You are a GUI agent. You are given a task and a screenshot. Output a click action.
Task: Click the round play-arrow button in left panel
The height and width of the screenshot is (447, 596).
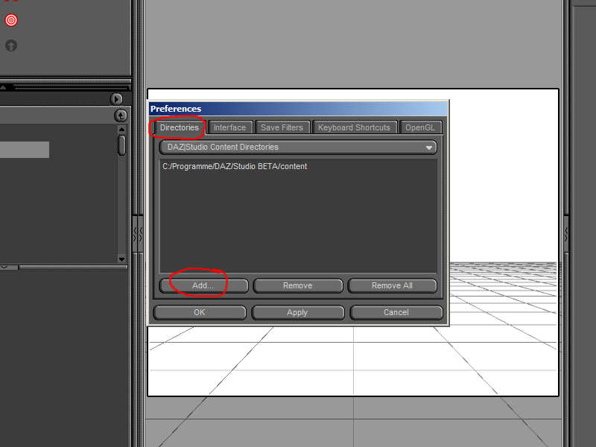click(x=117, y=99)
